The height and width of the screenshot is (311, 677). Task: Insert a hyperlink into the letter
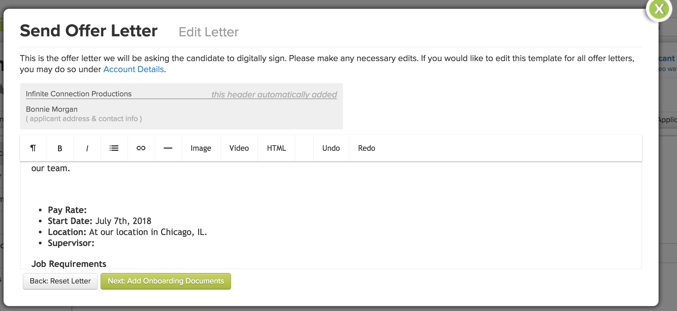pyautogui.click(x=141, y=148)
